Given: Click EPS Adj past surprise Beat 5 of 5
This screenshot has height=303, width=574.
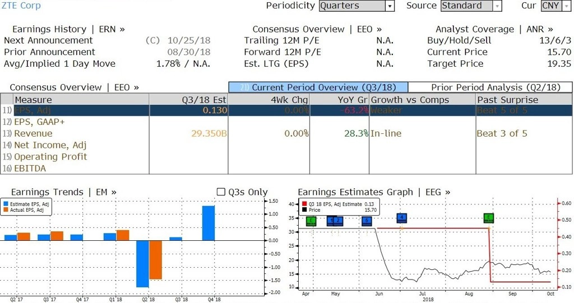Looking at the screenshot, I should click(x=502, y=110).
